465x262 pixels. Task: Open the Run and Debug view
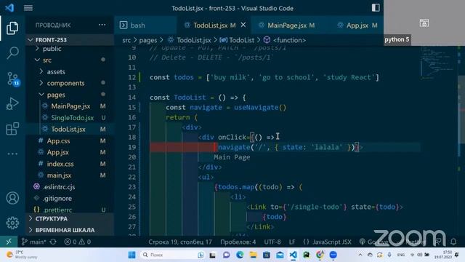pyautogui.click(x=12, y=103)
